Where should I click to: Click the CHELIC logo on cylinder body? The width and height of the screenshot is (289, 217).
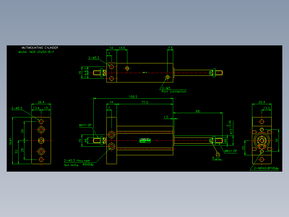coord(145,140)
